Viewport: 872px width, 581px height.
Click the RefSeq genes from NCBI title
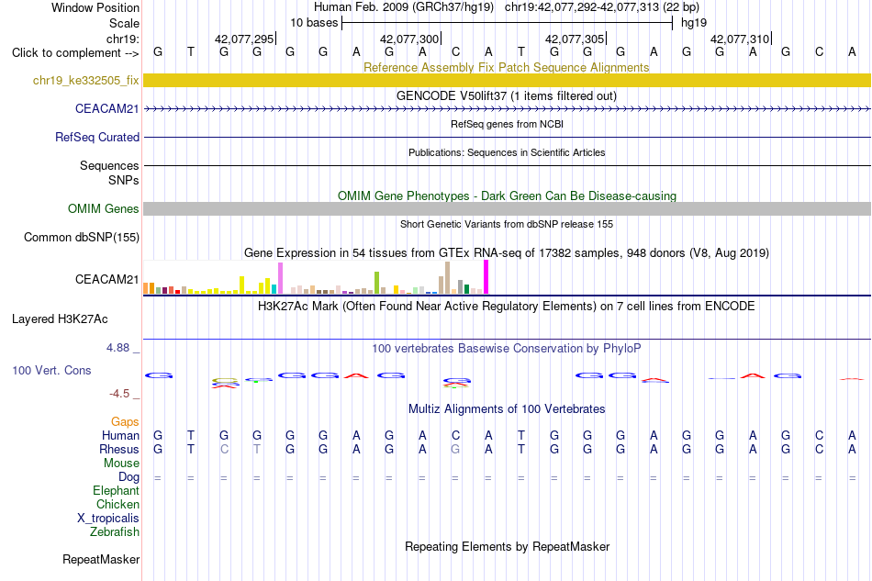(x=507, y=124)
